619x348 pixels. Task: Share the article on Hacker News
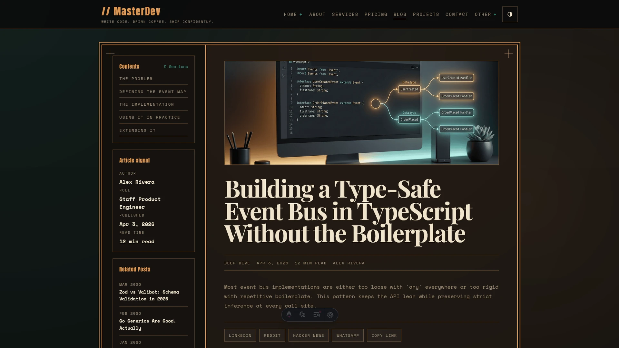tap(309, 335)
